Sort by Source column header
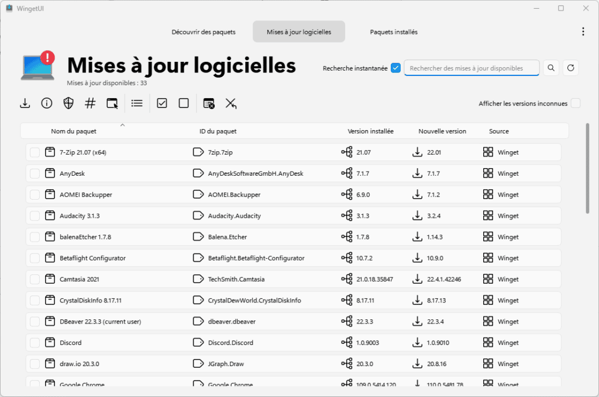The image size is (599, 397). point(499,131)
